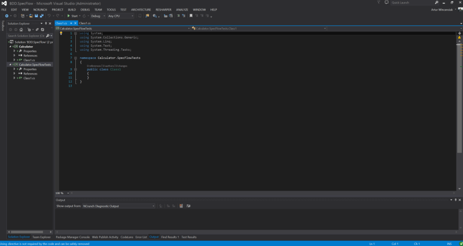
Task: Toggle auto-hide pin on Output panel
Action: pos(455,200)
